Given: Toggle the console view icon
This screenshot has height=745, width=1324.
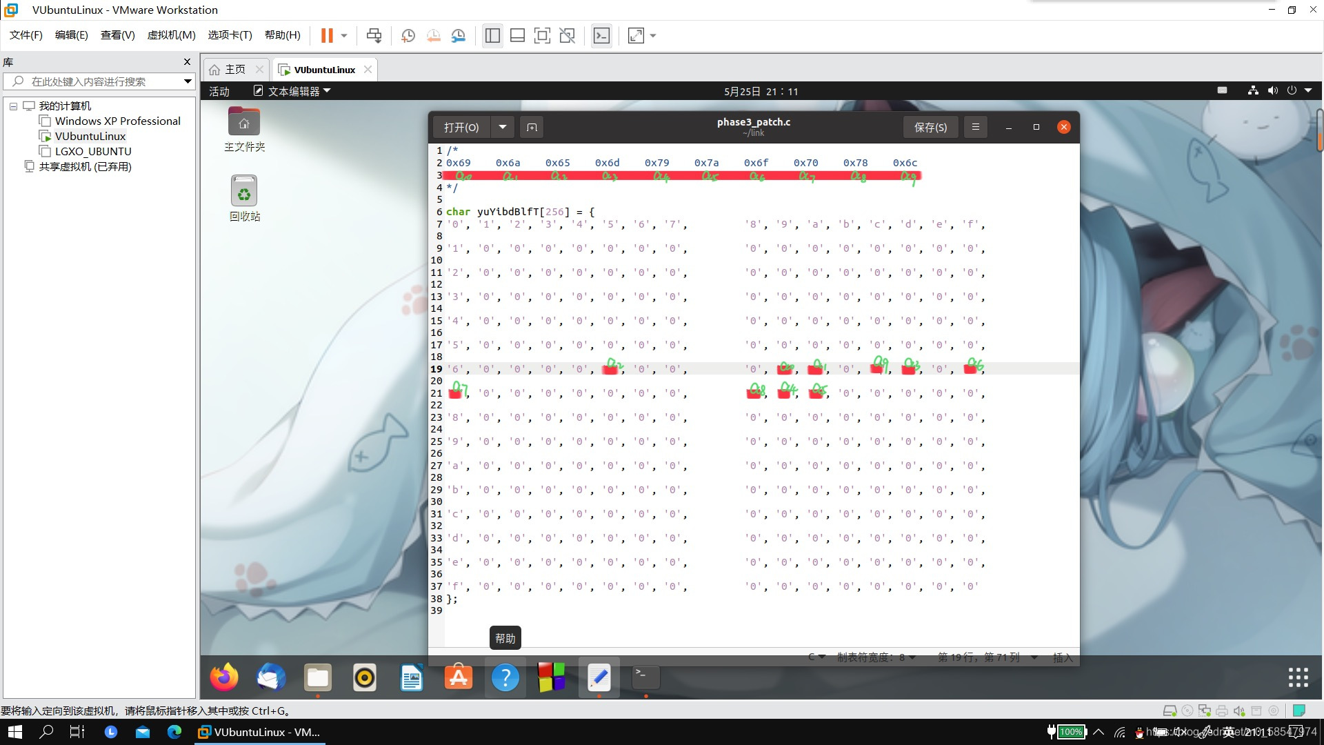Looking at the screenshot, I should pos(601,35).
